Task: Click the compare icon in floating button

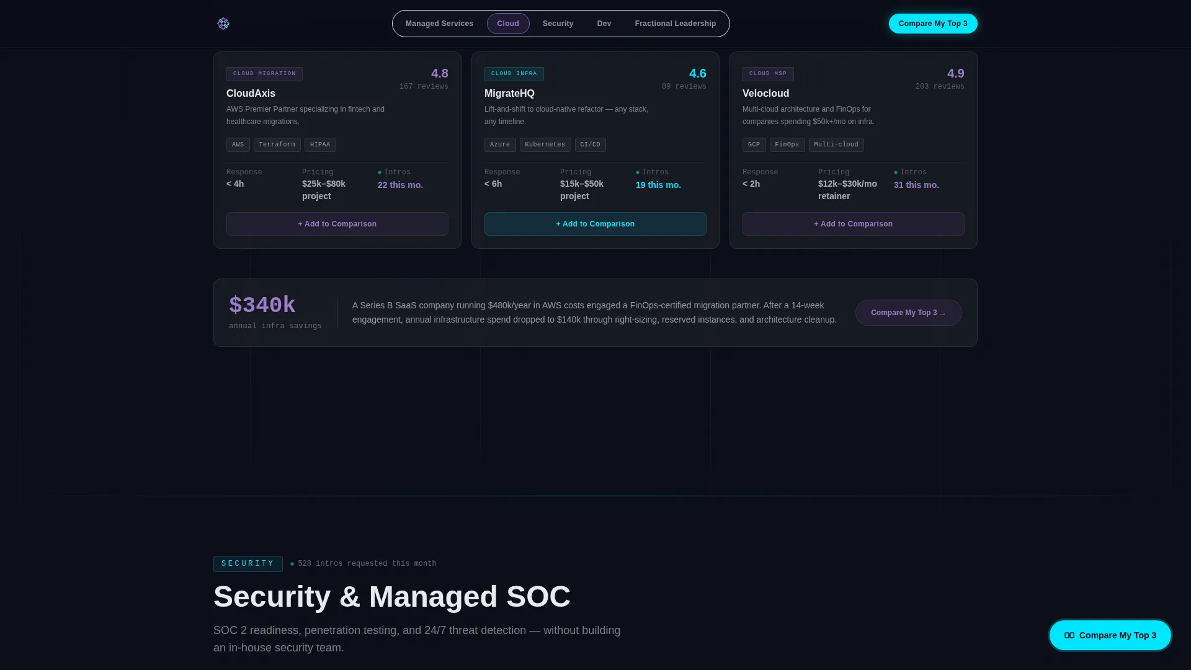Action: tap(1069, 635)
